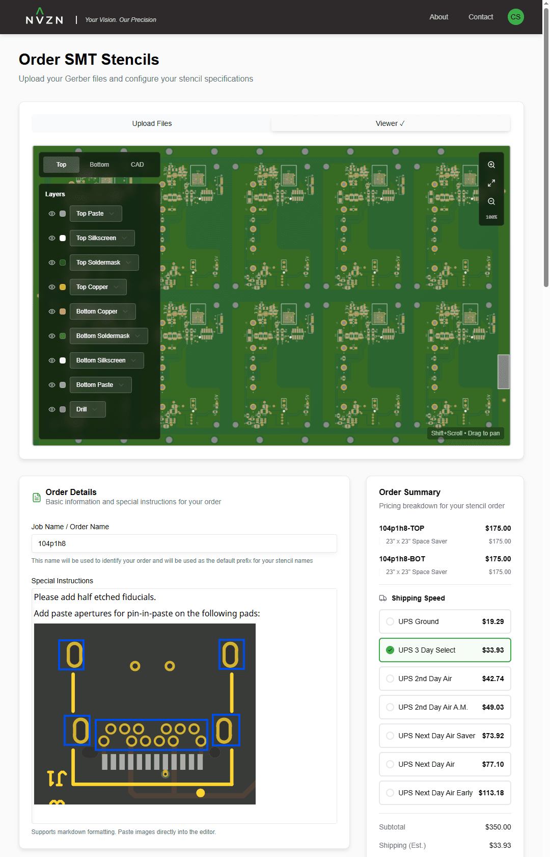Image resolution: width=550 pixels, height=857 pixels.
Task: Select UPS 3 Day Select shipping
Action: click(445, 650)
